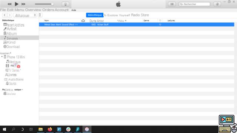The height and width of the screenshot is (133, 237).
Task: Sort by the Lectures column header
Action: pos(171,21)
